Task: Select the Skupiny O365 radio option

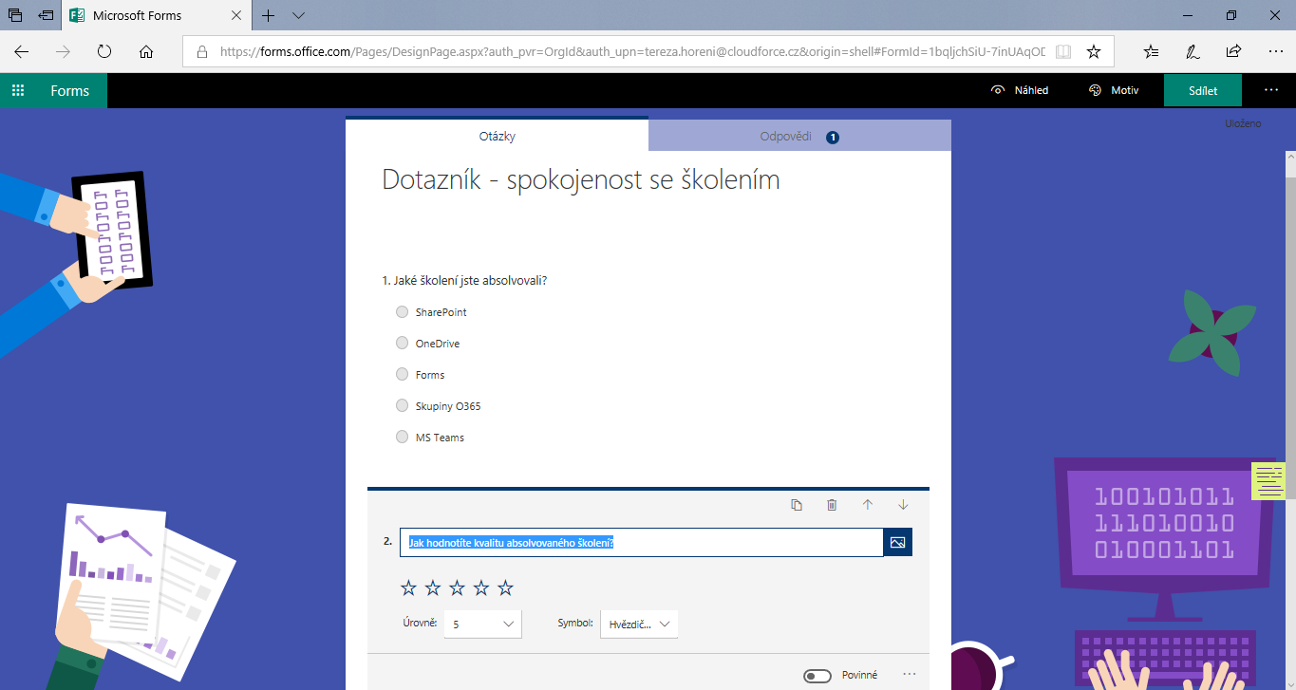Action: (403, 405)
